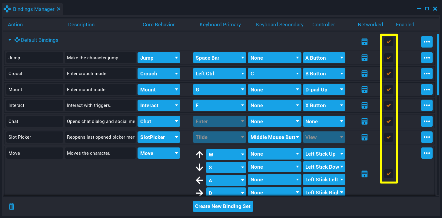Click the Bindings Manager logo icon on the tab
Screen dimensions: 442x218
coord(7,9)
